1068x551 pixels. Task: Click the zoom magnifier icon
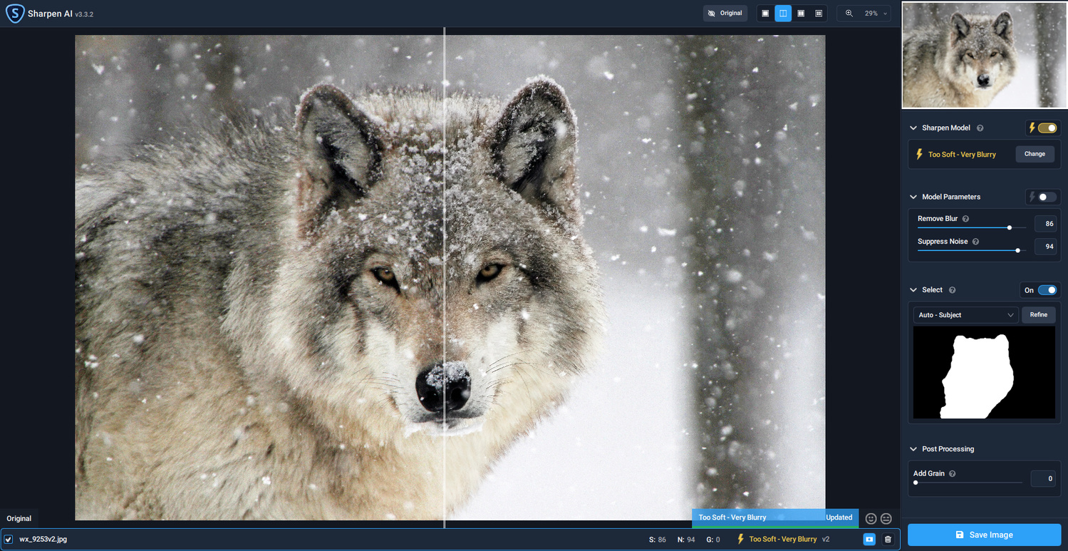click(849, 14)
